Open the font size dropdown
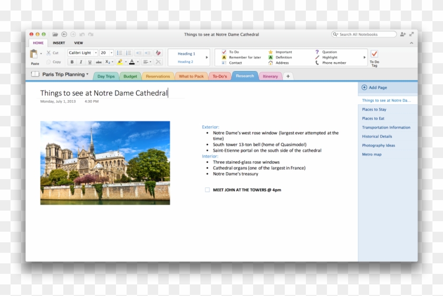 (x=111, y=53)
